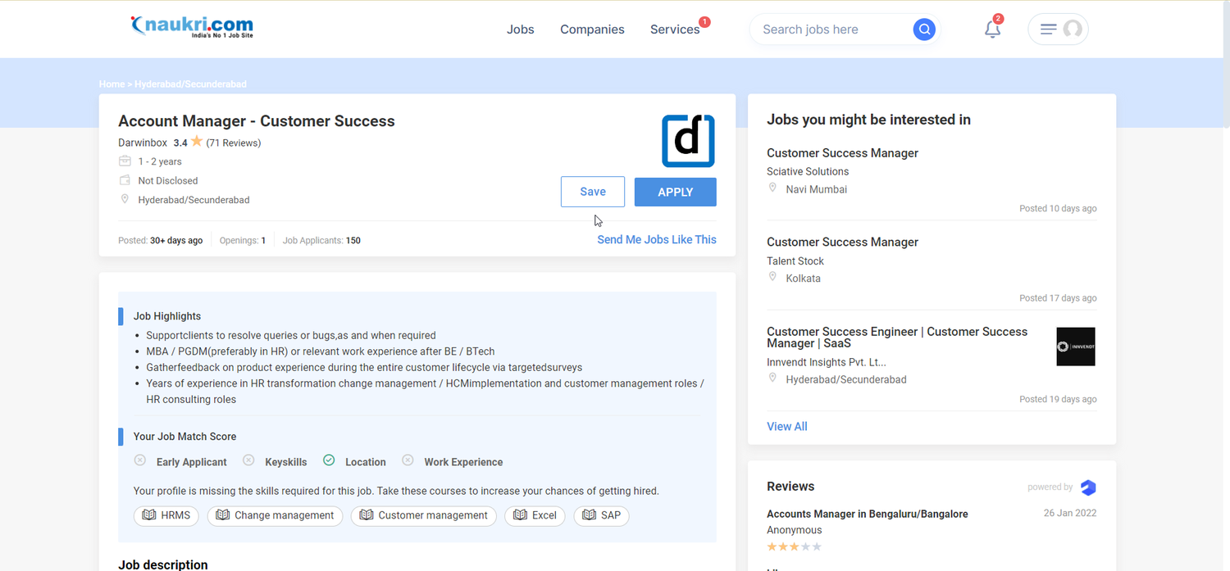
Task: Click the Innvendt company logo thumbnail
Action: (1075, 347)
